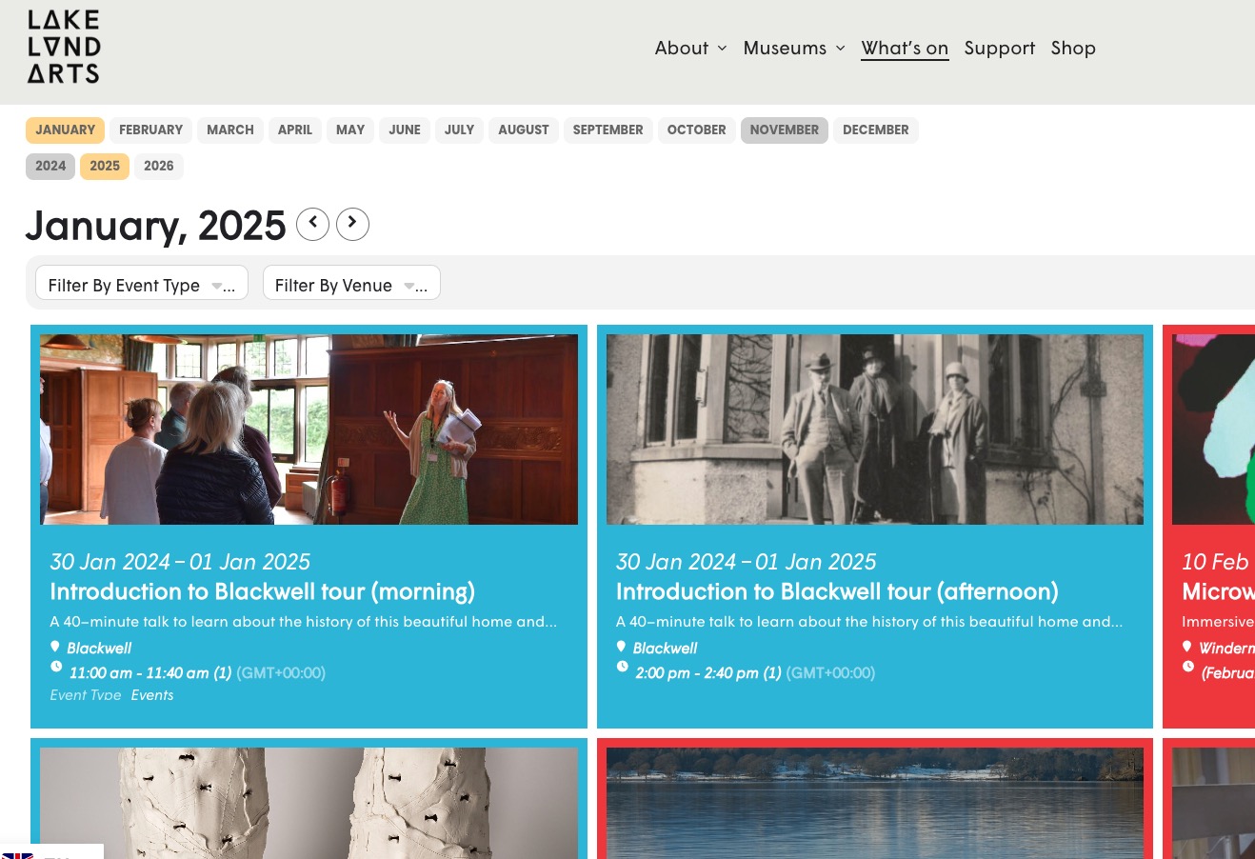Go to the previous month arrow
Screen dimensions: 1255x859
click(312, 224)
